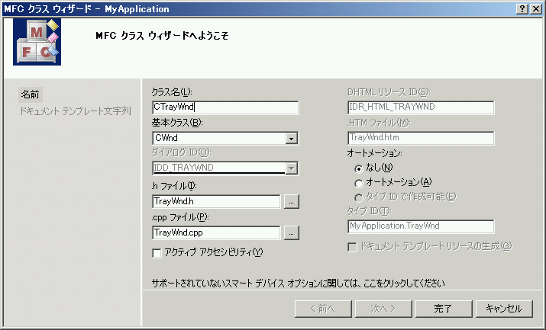The image size is (546, 330).
Task: Select the 名前 page in sidebar
Action: (31, 95)
